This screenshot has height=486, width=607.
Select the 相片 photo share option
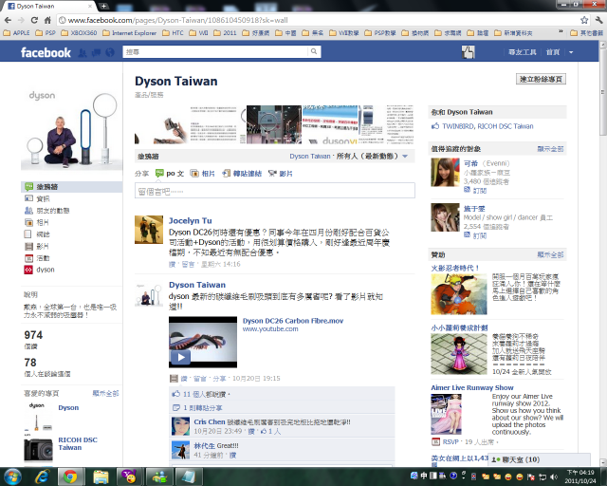click(202, 174)
